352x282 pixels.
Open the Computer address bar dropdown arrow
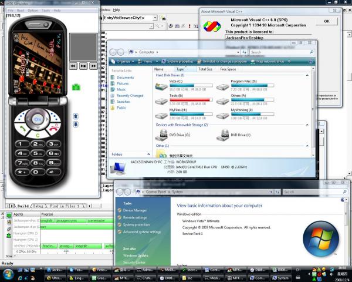tap(238, 52)
